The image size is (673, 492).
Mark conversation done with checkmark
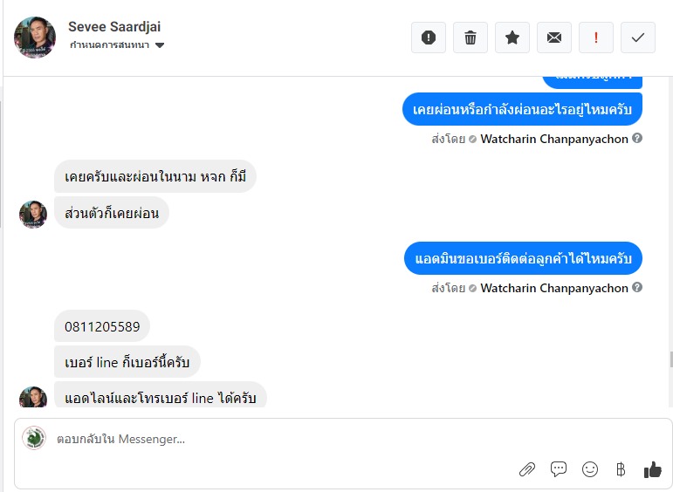click(x=638, y=38)
